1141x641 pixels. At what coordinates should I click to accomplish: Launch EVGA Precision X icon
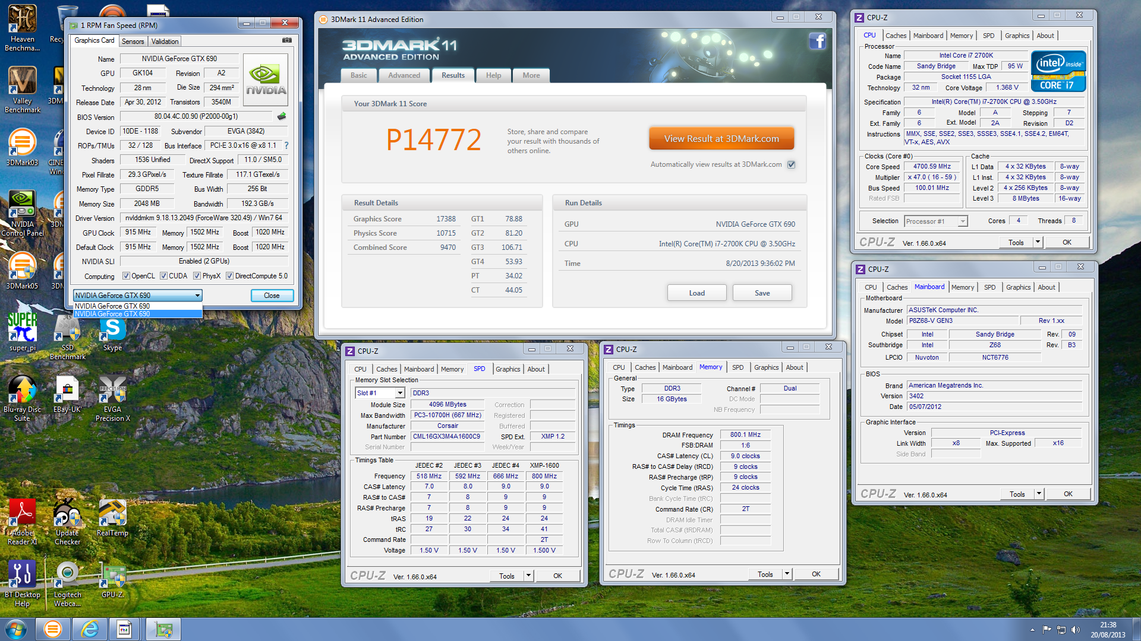point(112,399)
